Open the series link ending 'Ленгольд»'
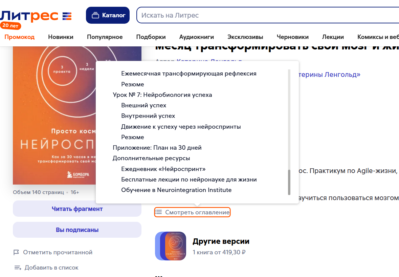 [x=330, y=74]
